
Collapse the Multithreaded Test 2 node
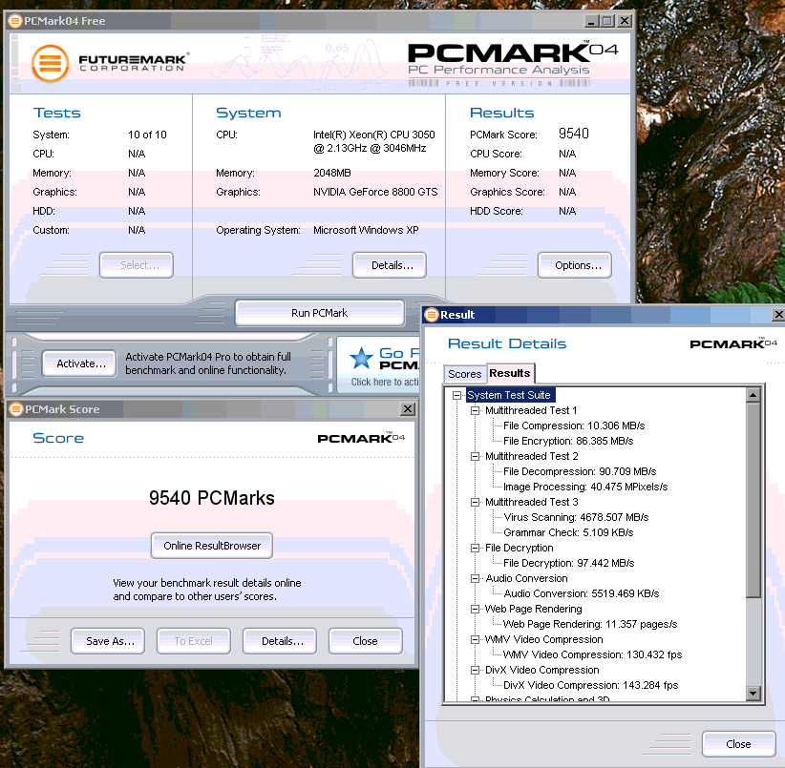475,456
